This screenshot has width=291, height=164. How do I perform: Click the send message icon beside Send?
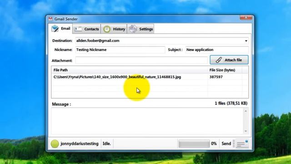(242, 143)
